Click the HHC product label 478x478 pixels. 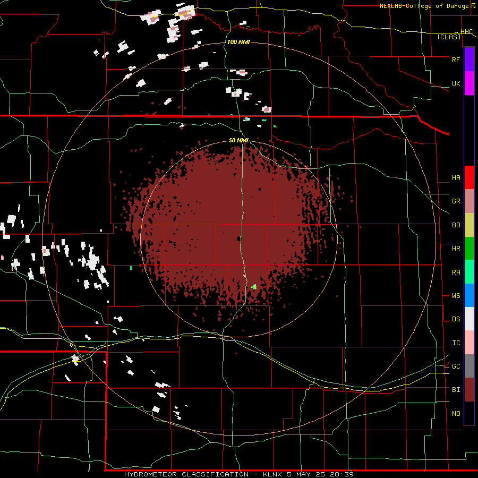point(466,32)
